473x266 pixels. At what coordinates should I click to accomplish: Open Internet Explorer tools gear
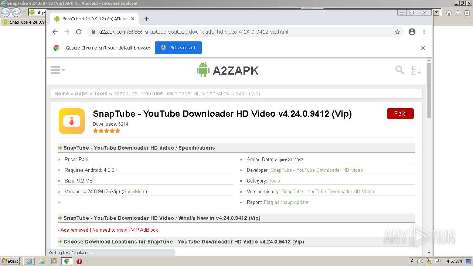coord(467,13)
